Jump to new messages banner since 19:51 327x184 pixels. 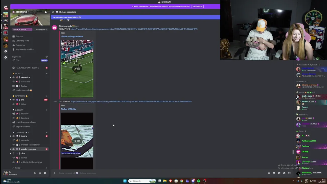pyautogui.click(x=135, y=17)
